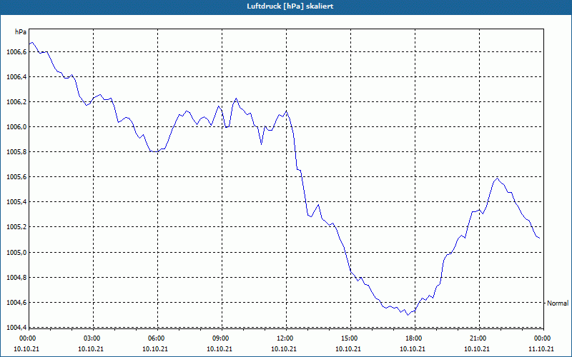Screen dimensions: 572x357
Task: Select the '1006,2' y-axis value
Action: coord(16,102)
